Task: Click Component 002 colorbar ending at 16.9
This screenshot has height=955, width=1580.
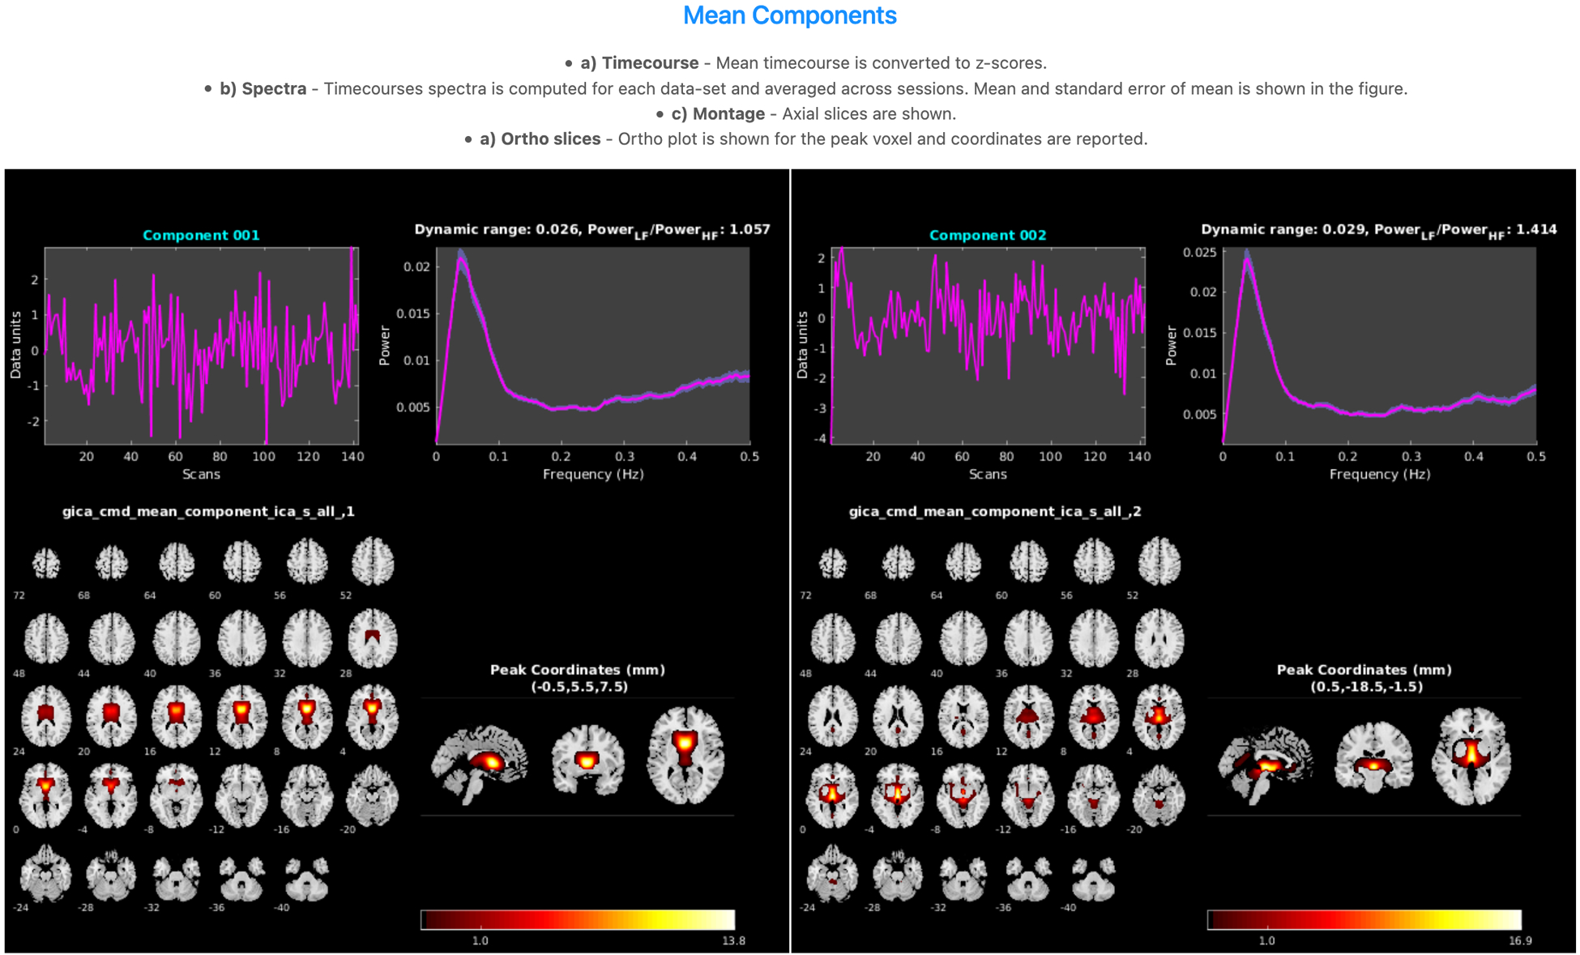Action: [x=1364, y=919]
